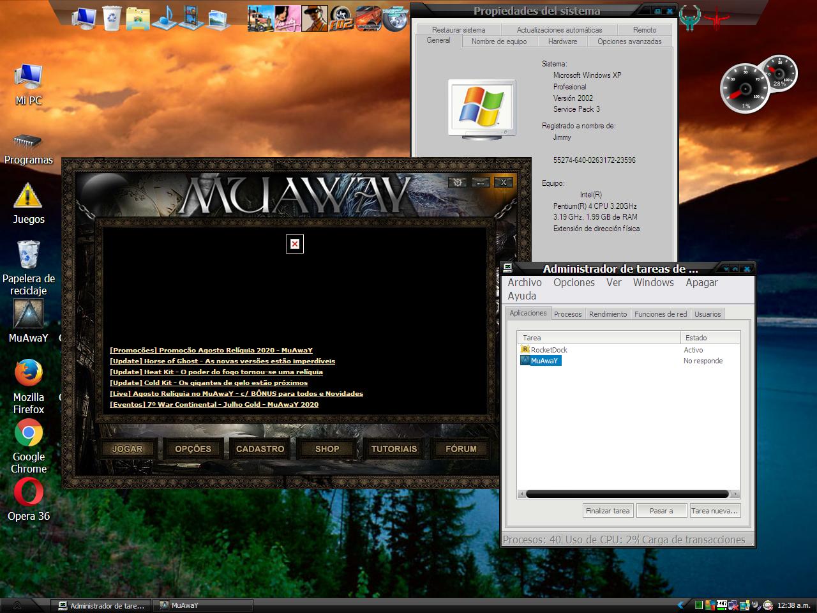Launch the pink girl artwork dock icon
This screenshot has width=817, height=613.
288,19
